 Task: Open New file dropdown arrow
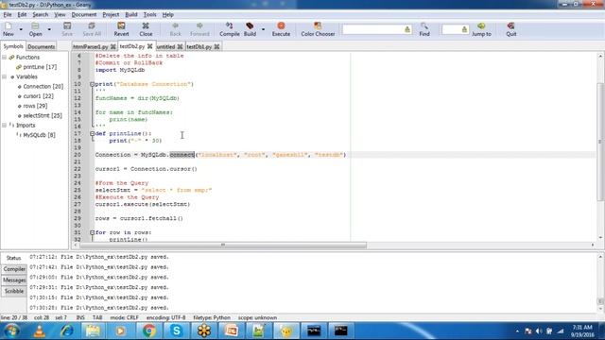[21, 29]
